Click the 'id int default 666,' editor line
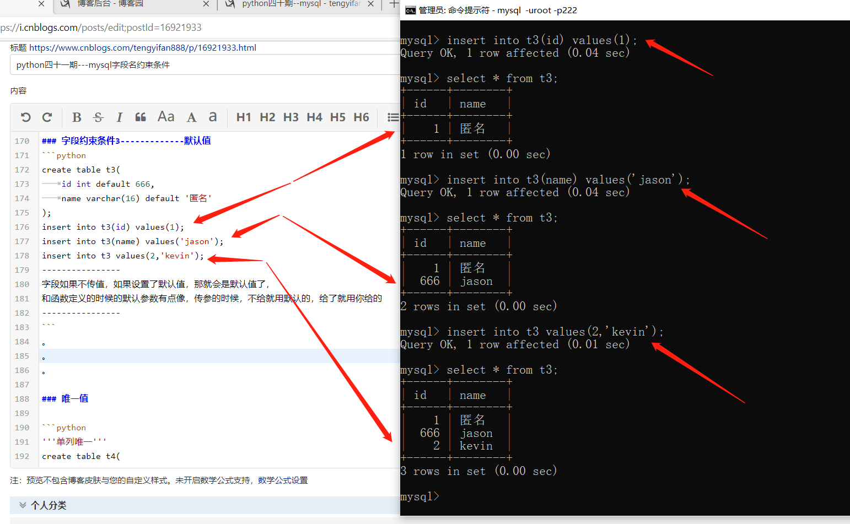850x524 pixels. click(108, 184)
